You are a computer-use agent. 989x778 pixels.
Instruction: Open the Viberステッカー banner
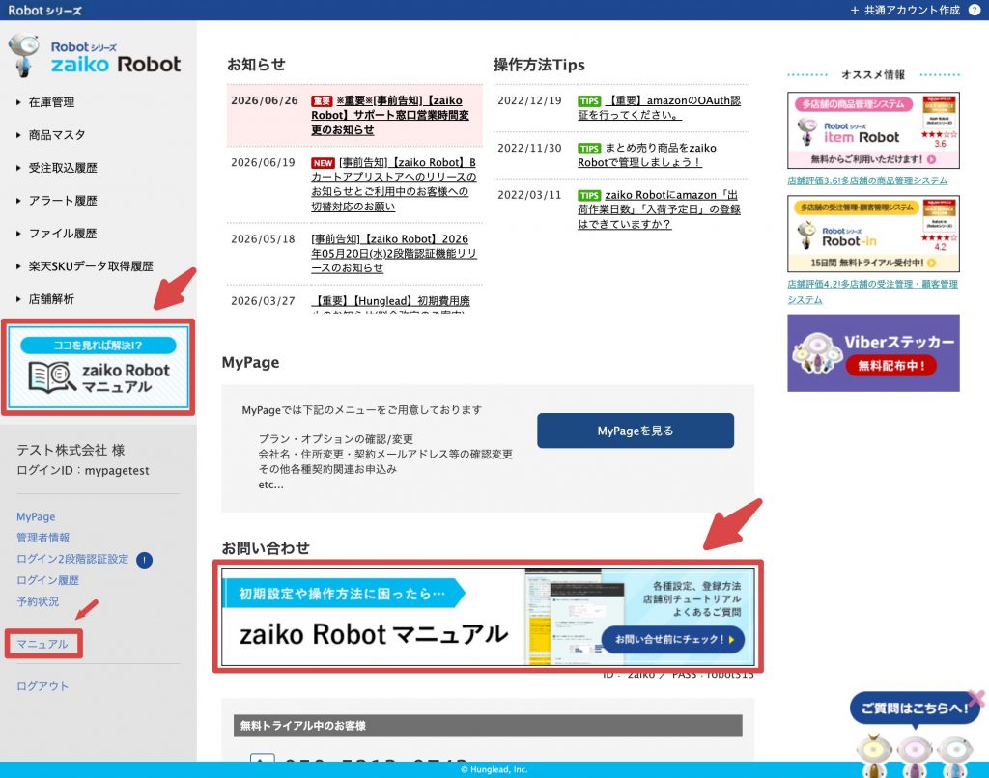(x=873, y=353)
